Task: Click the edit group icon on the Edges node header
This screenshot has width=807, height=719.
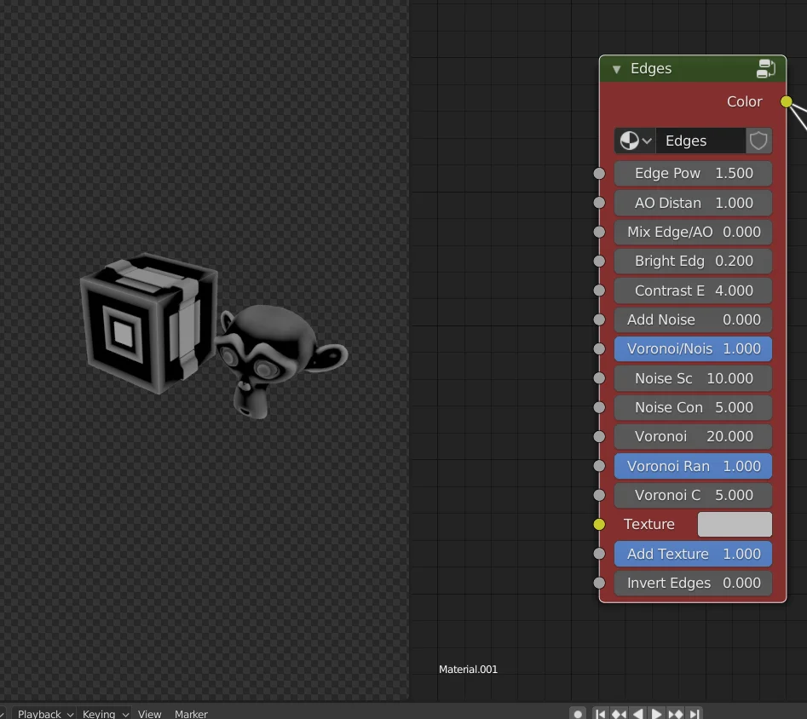Action: click(766, 69)
